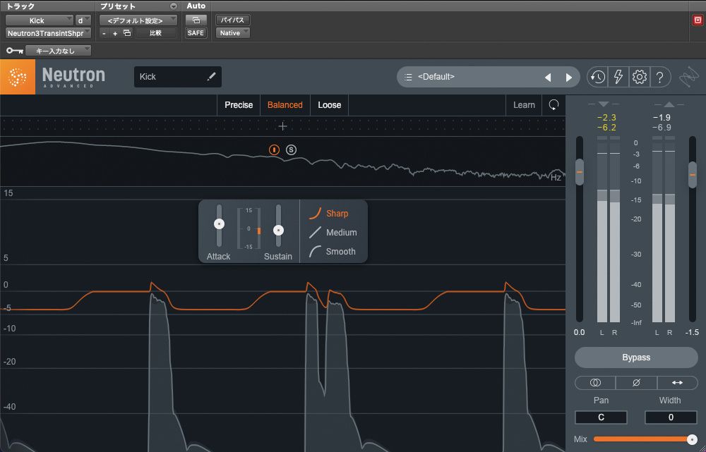Toggle the SAFE automation button

[196, 33]
